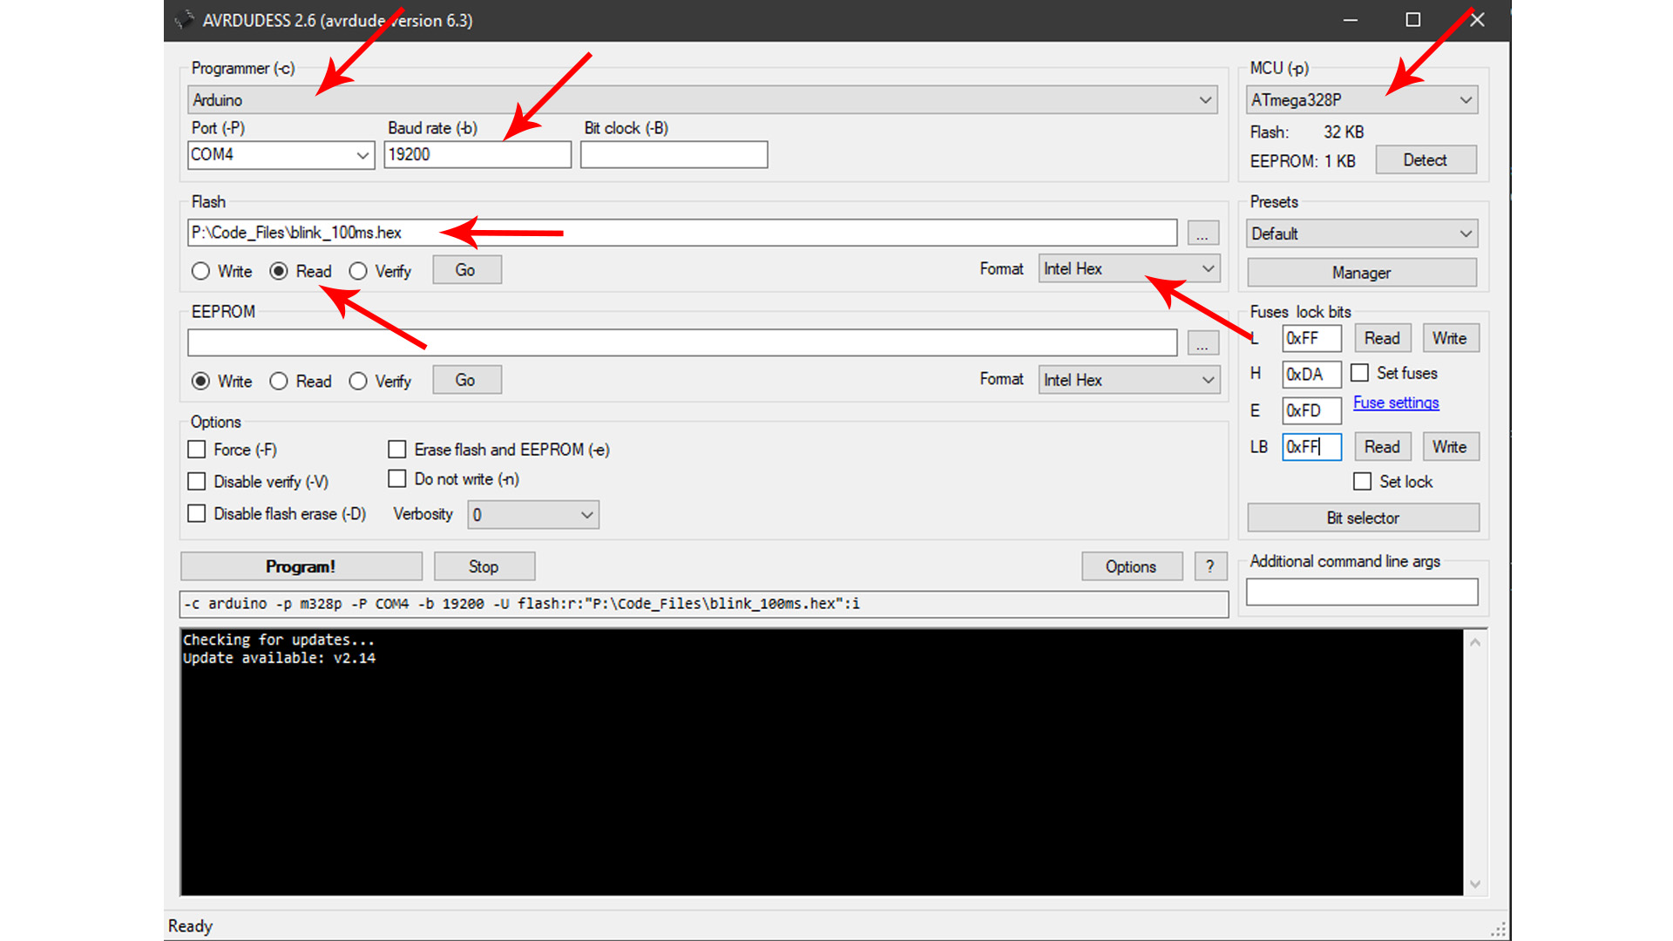Screen dimensions: 1673x941
Task: Click the 'Ready' status bar text
Action: coord(190,926)
